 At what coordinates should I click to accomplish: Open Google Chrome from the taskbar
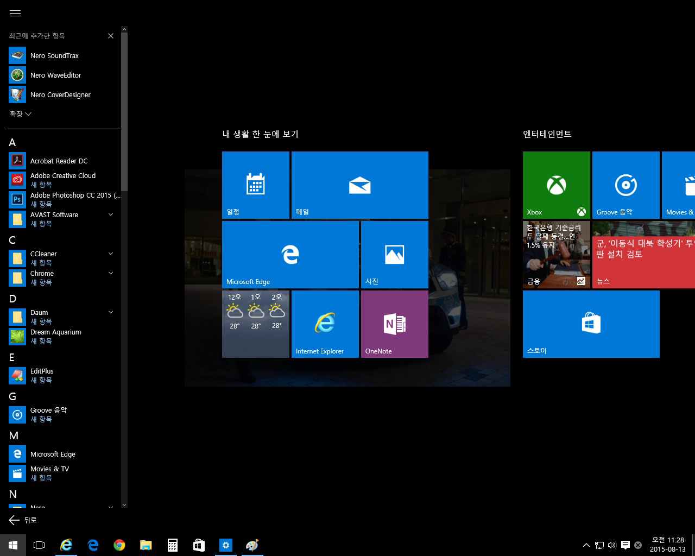119,545
